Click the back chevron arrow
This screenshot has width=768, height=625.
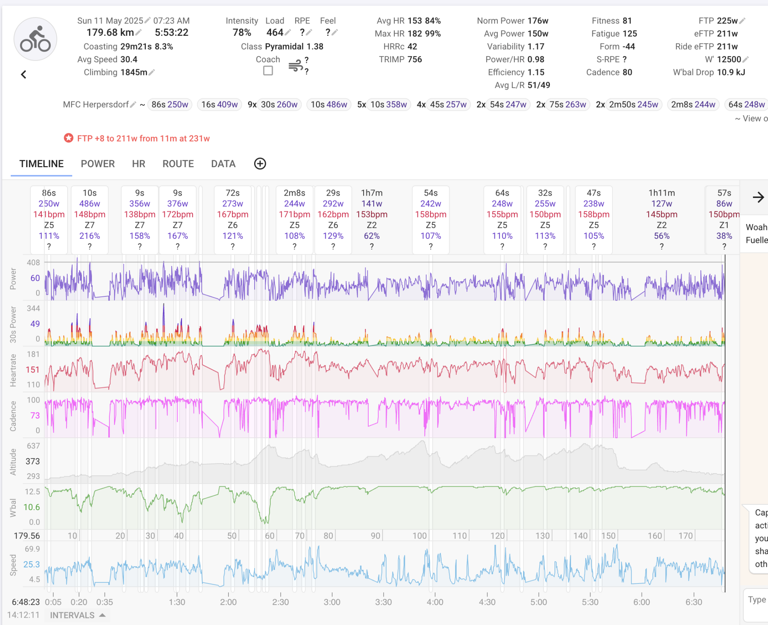tap(24, 75)
